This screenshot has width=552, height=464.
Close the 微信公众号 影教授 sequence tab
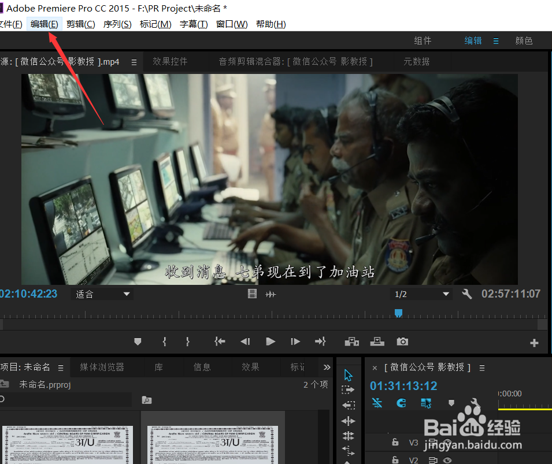(375, 368)
